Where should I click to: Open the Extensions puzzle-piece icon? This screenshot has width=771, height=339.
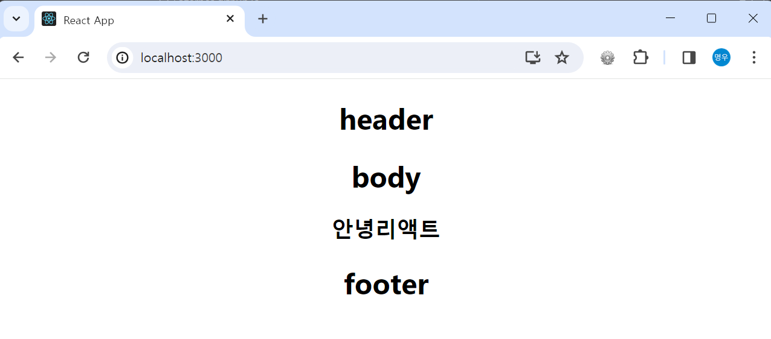pyautogui.click(x=640, y=57)
